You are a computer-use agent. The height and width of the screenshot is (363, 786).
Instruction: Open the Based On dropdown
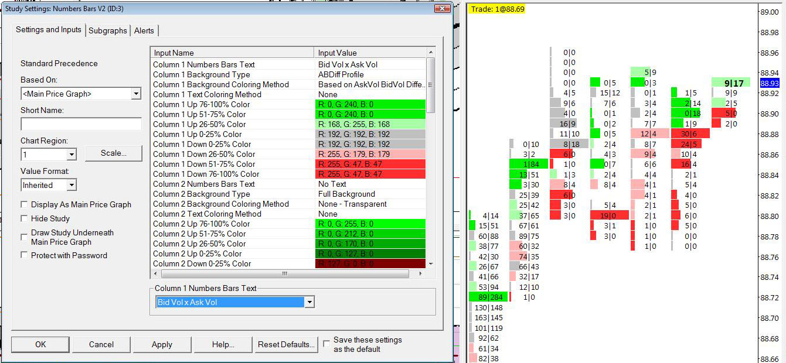pos(136,94)
